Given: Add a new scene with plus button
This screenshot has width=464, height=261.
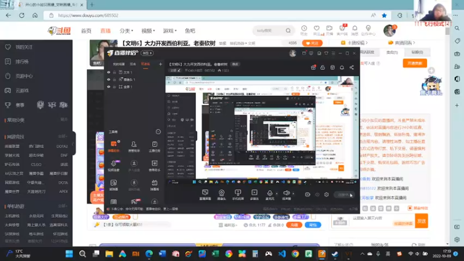Looking at the screenshot, I should pyautogui.click(x=161, y=64).
